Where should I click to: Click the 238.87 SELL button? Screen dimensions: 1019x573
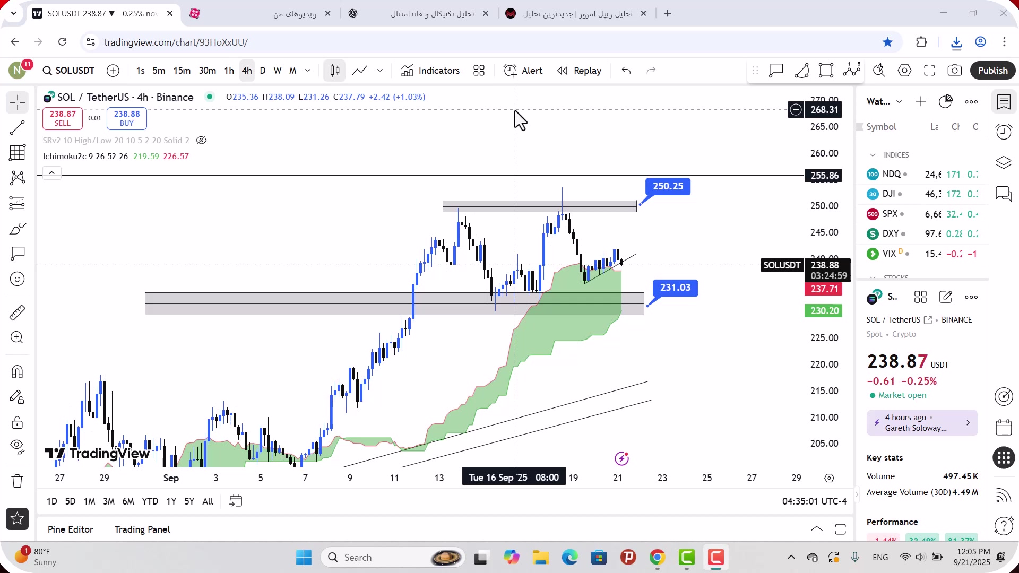click(63, 118)
